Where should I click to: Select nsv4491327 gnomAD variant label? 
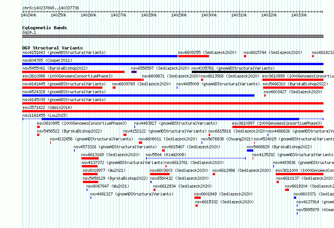[x=132, y=194]
